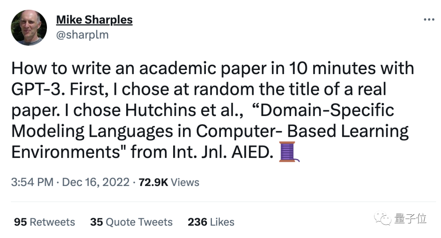Screen dimensions: 441x238
Task: Open the tweet's more options menu
Action: [x=428, y=20]
